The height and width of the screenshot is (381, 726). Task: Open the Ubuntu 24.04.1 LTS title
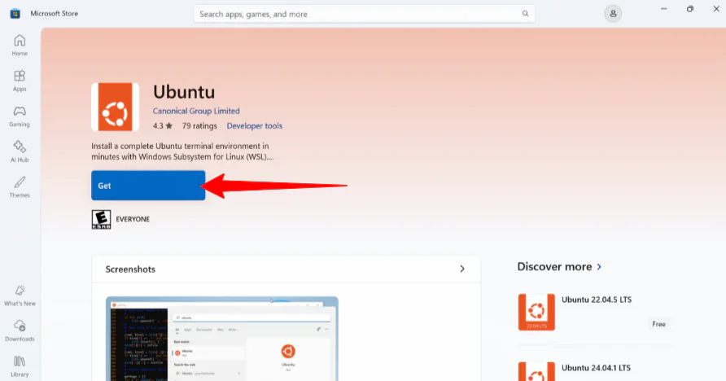pyautogui.click(x=596, y=368)
